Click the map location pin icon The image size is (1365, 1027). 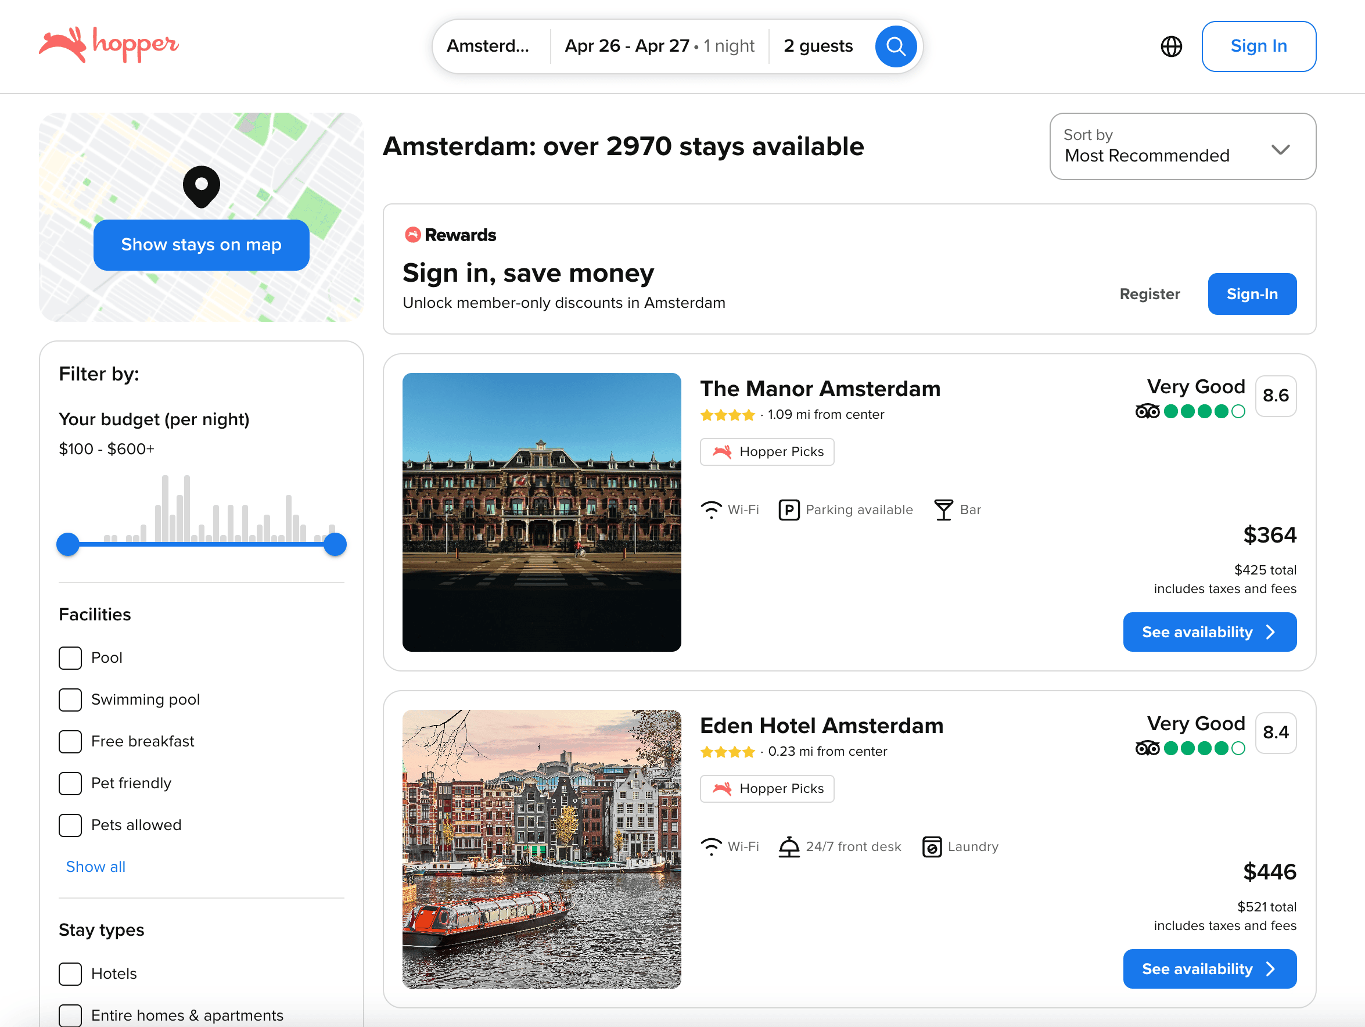click(x=201, y=186)
